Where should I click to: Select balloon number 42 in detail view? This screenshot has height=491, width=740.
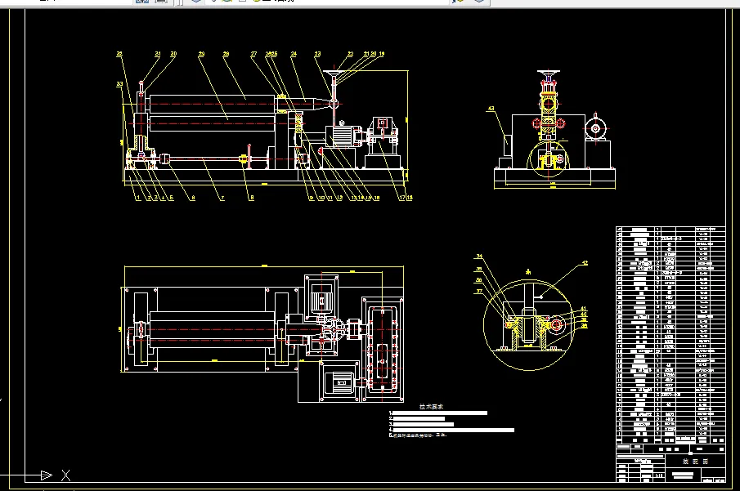[x=585, y=263]
